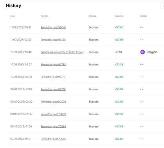Click the Polygon chain label text
Screen dimensions: 164x148
tap(152, 52)
